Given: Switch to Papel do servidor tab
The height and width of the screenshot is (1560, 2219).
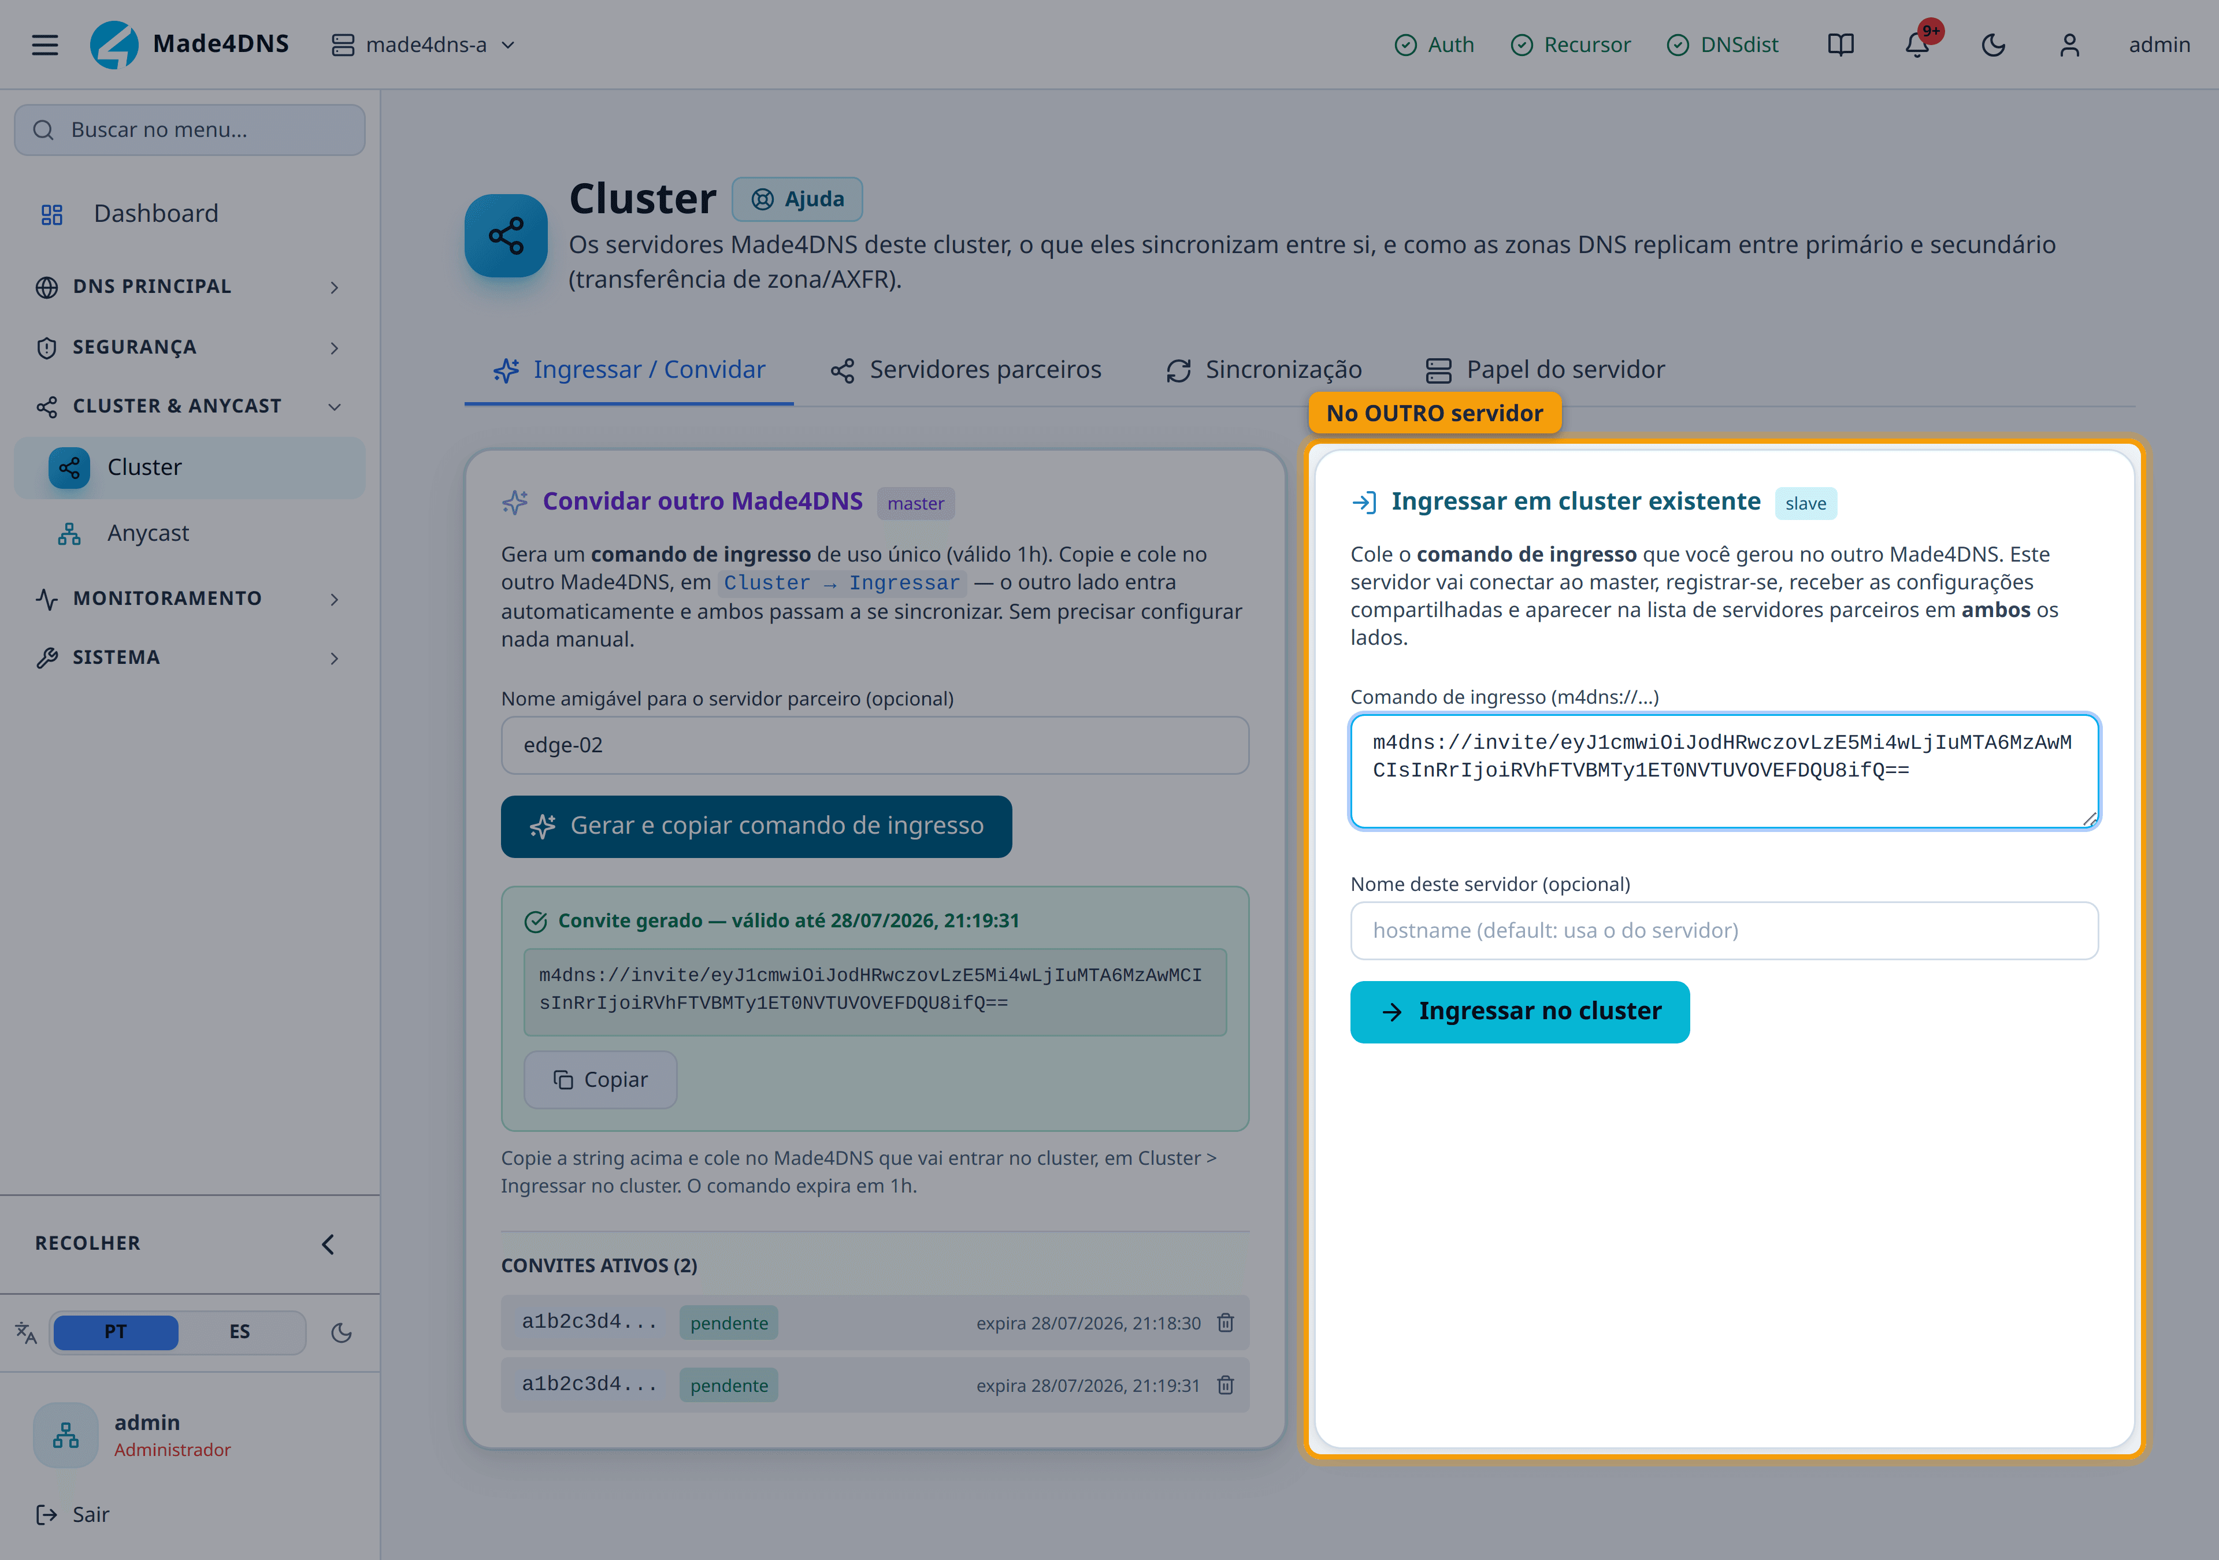Looking at the screenshot, I should click(x=1545, y=370).
